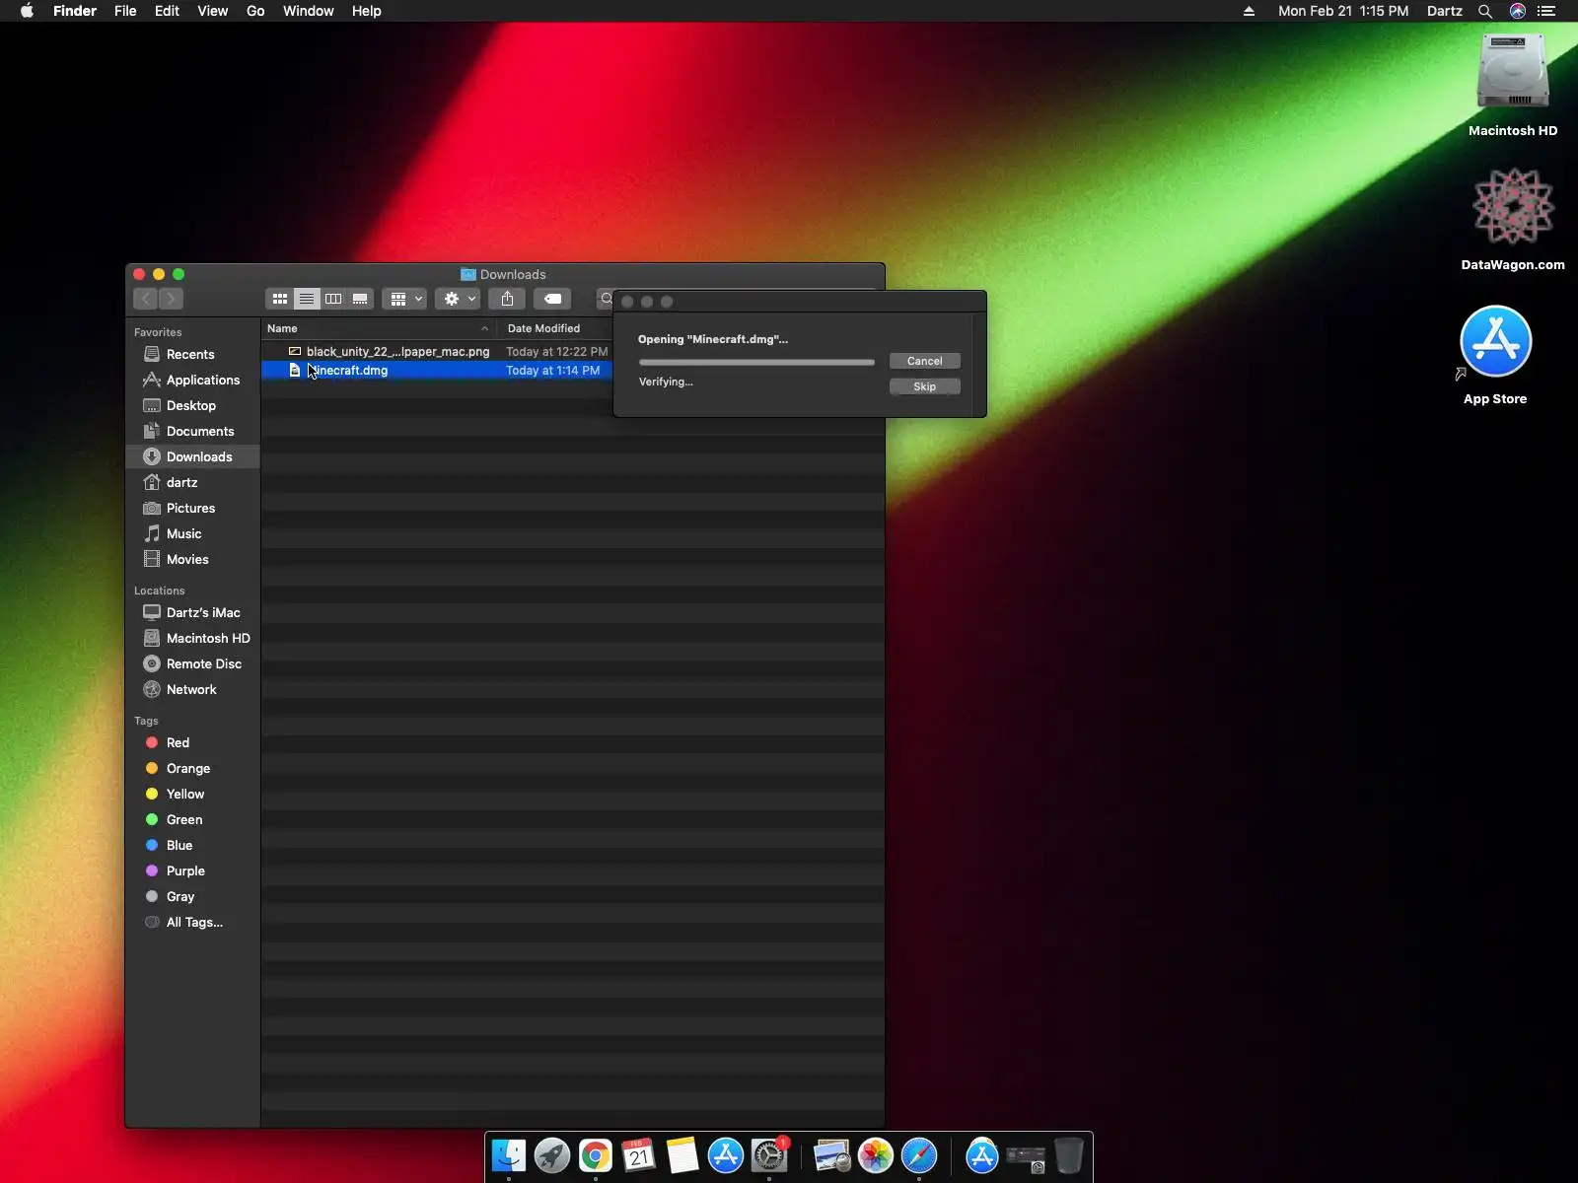Go forward in the Finder window
Image resolution: width=1578 pixels, height=1183 pixels.
[x=171, y=299]
